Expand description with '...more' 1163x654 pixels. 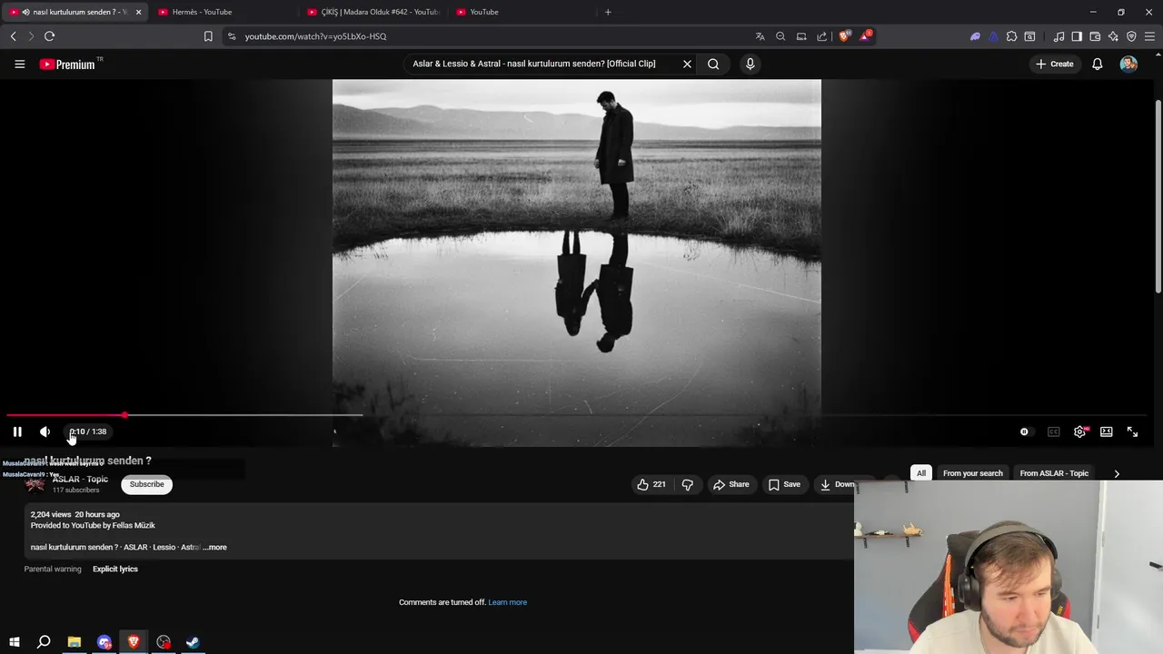click(215, 547)
